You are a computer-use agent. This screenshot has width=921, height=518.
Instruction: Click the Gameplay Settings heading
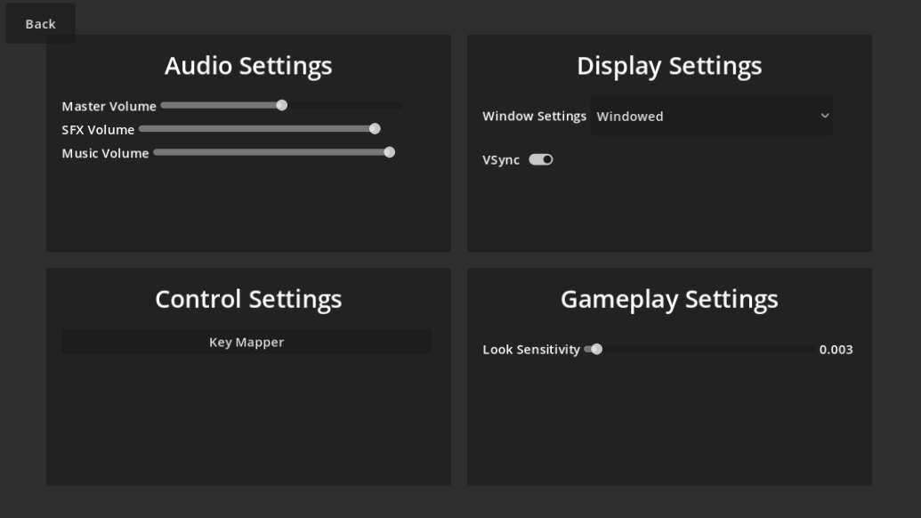pos(669,299)
